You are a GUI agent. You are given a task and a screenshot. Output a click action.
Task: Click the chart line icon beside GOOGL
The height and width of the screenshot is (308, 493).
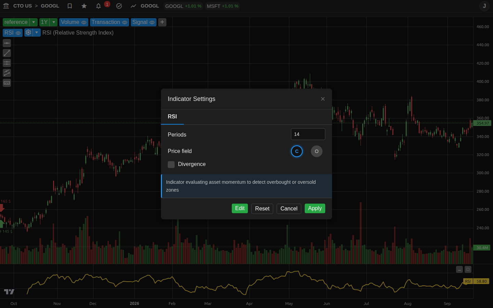click(134, 6)
